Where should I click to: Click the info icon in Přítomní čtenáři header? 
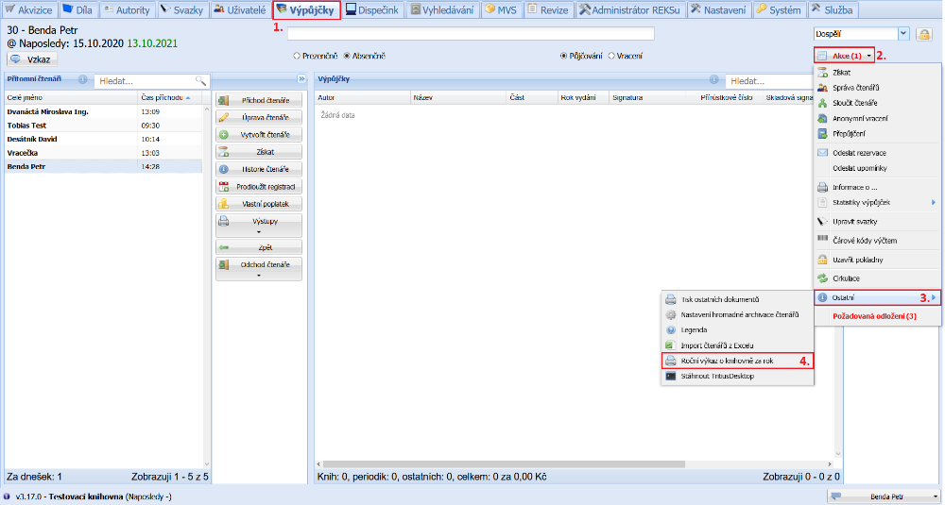coord(83,80)
